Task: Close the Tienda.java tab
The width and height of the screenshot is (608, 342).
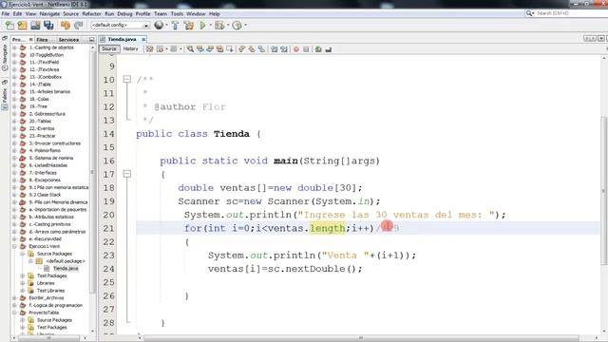Action: click(x=143, y=39)
